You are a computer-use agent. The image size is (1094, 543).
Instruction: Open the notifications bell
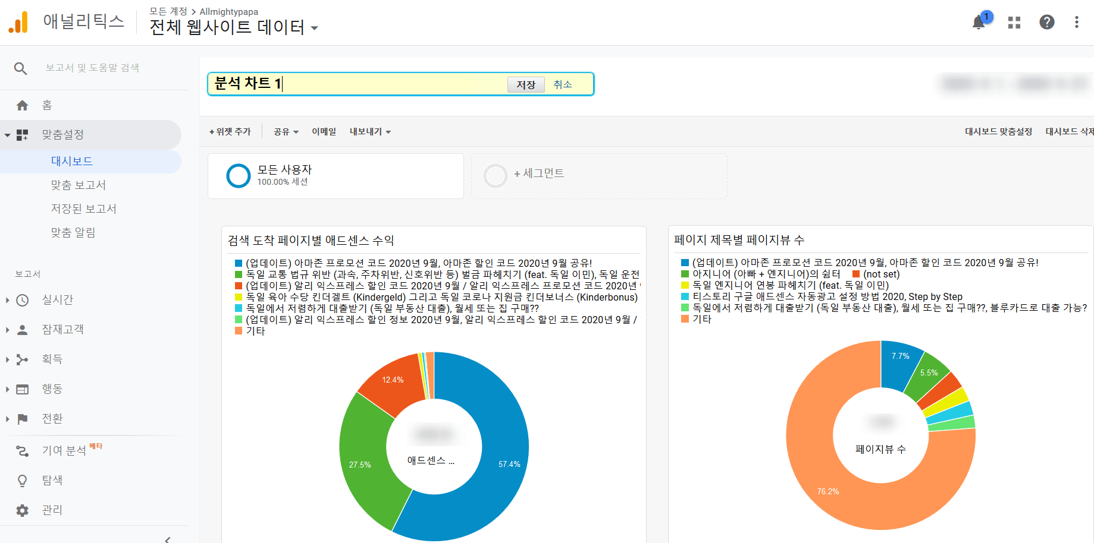pos(979,23)
